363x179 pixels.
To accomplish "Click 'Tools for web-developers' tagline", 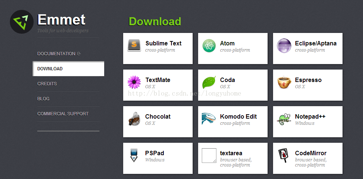I will [63, 30].
